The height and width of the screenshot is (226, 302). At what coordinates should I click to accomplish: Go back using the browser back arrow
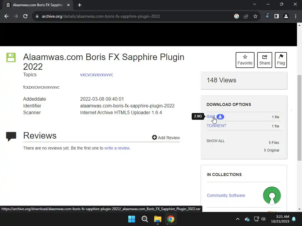point(6,16)
